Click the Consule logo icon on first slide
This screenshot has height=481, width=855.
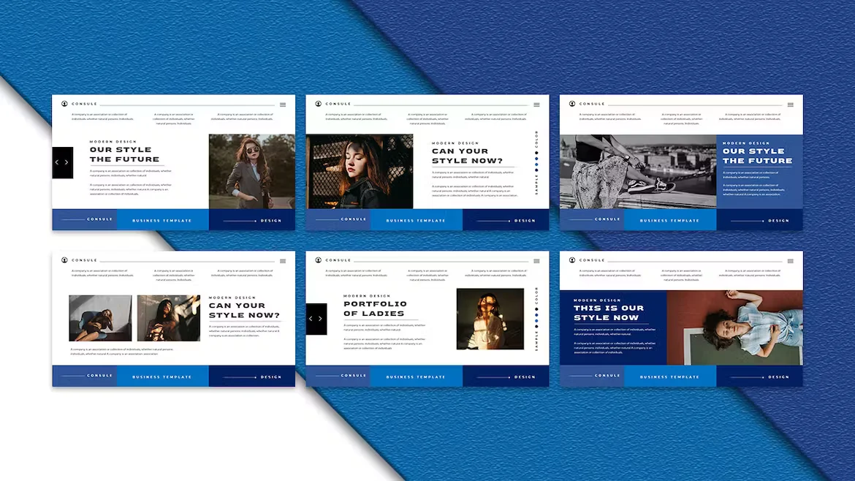(64, 104)
